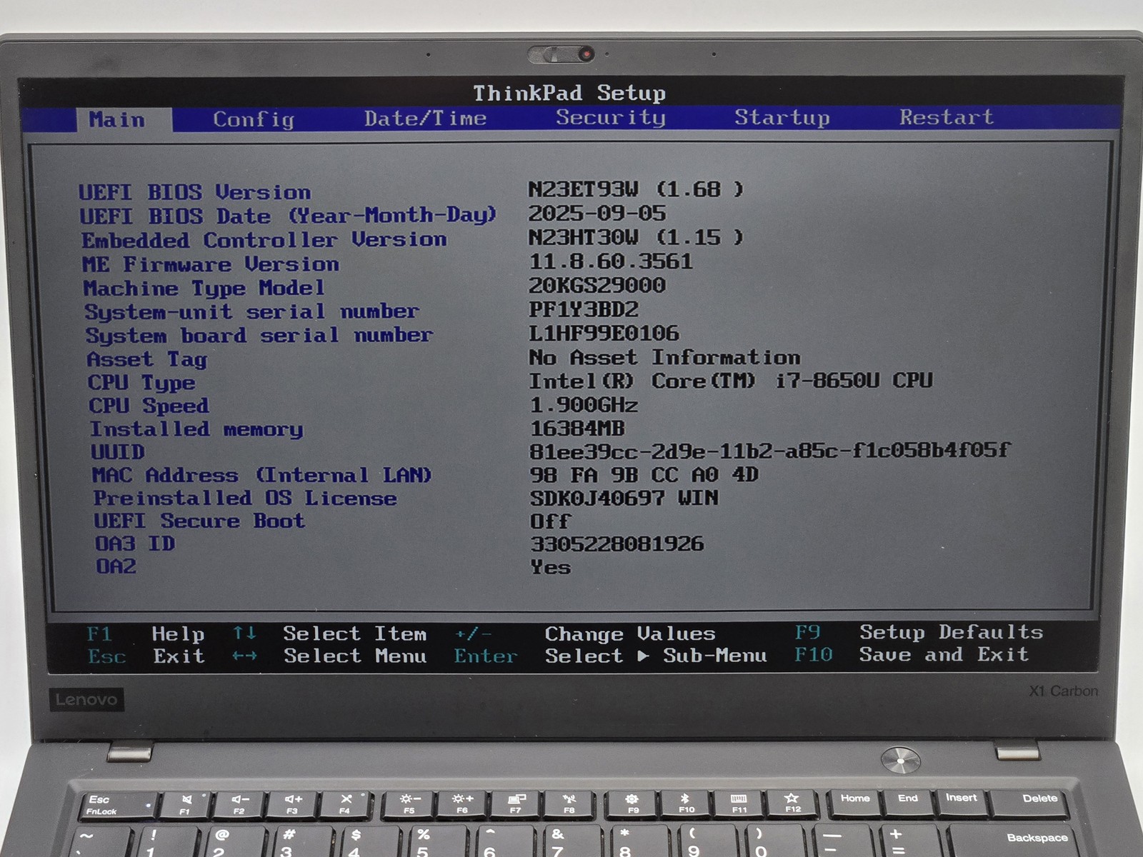Click the BIOS date value 2025-09-05
This screenshot has height=857, width=1143.
click(597, 213)
